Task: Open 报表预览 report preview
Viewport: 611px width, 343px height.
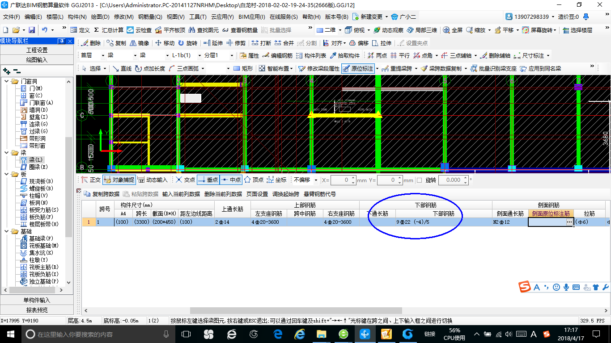Action: click(37, 310)
